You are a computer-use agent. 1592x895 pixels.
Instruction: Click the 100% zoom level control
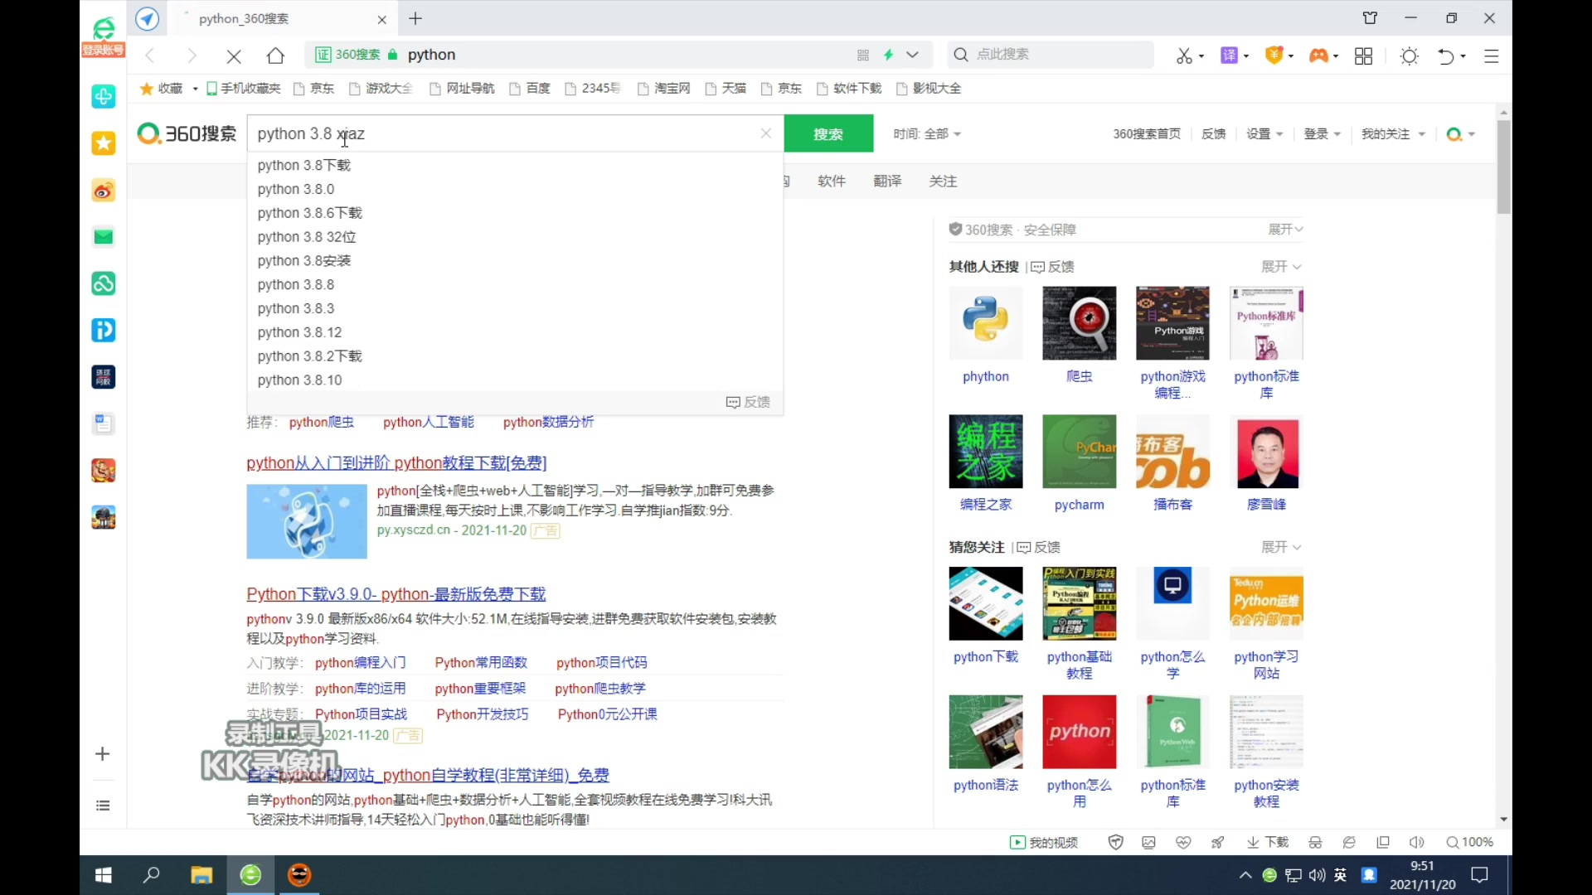click(1470, 842)
